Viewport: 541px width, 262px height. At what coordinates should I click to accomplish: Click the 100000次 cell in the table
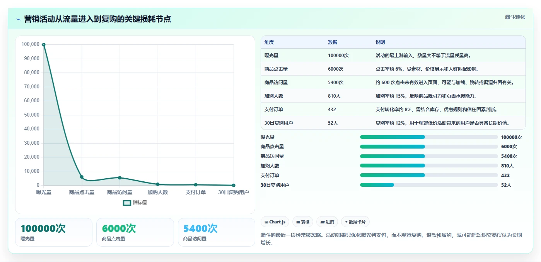coord(338,56)
